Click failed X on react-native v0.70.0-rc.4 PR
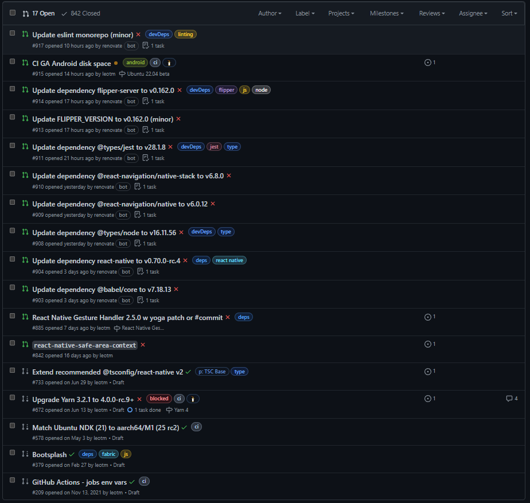The image size is (530, 503). tap(185, 260)
